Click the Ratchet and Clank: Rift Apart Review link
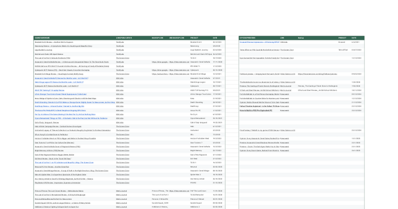The image size is (398, 209). 49,54
